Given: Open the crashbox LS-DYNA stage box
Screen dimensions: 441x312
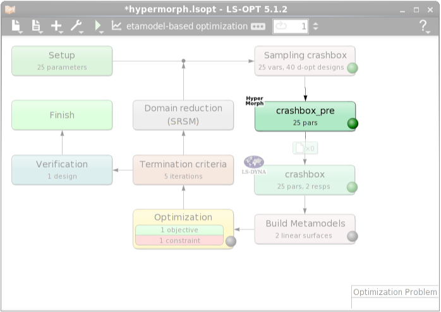Looking at the screenshot, I should coord(305,180).
